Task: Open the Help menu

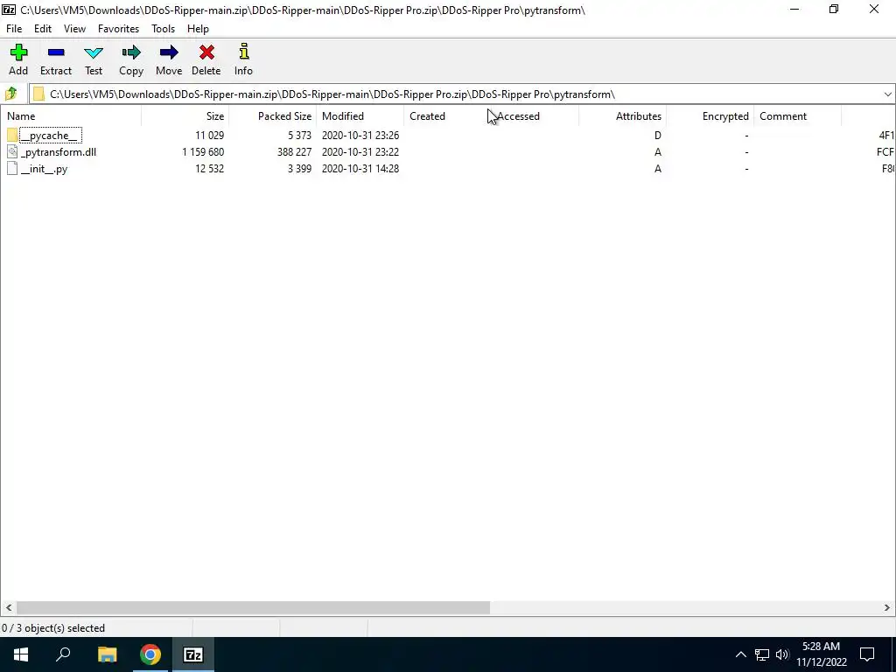Action: click(x=198, y=29)
